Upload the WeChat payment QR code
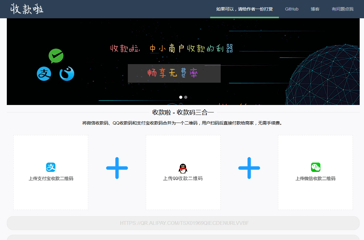The height and width of the screenshot is (240, 364). click(315, 172)
